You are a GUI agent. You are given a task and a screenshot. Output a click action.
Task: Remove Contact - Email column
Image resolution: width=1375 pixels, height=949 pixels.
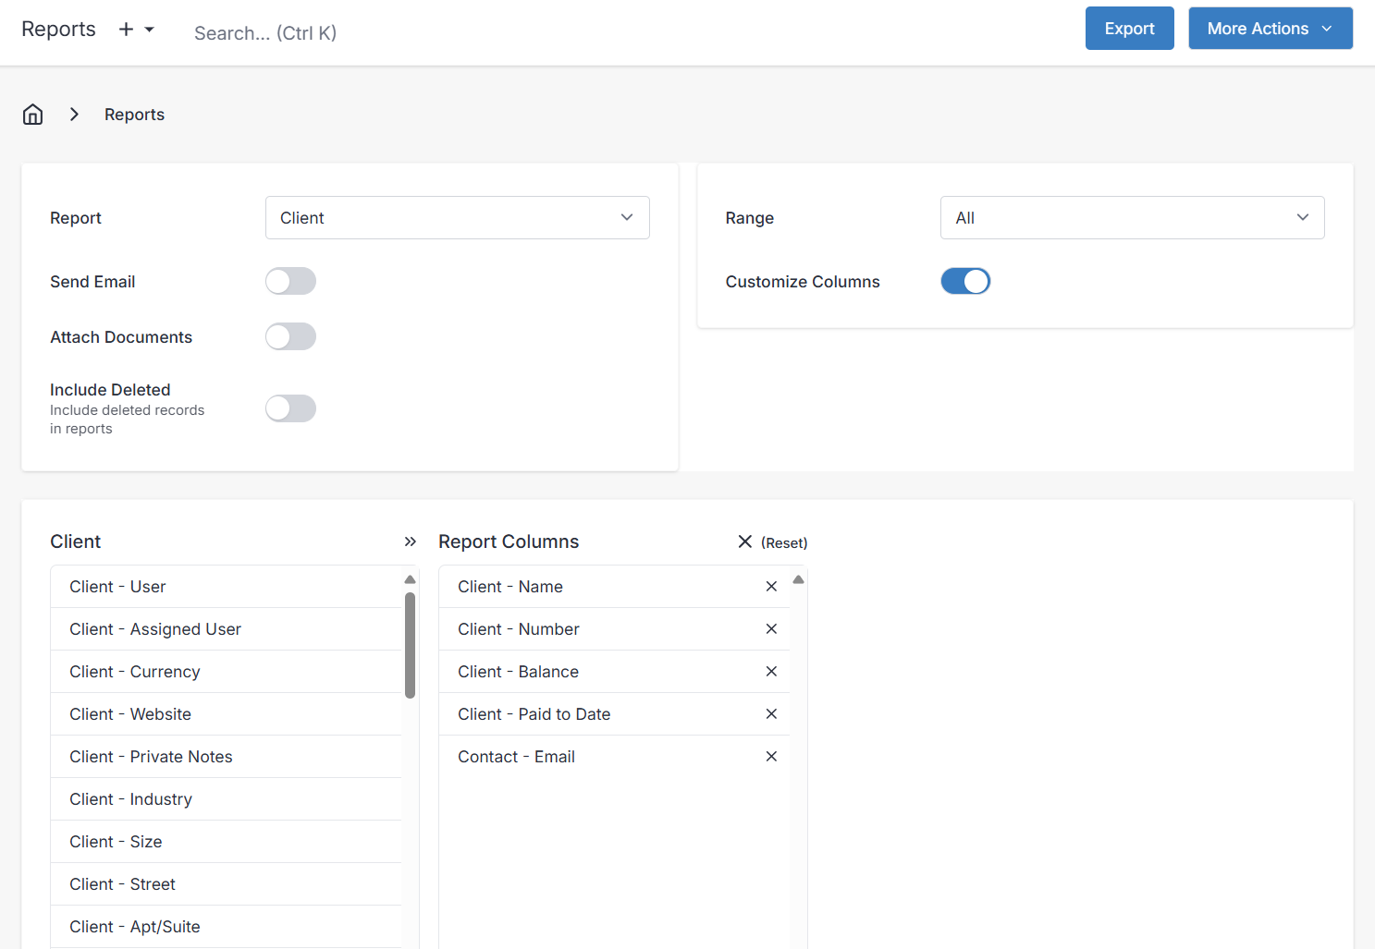tap(771, 757)
